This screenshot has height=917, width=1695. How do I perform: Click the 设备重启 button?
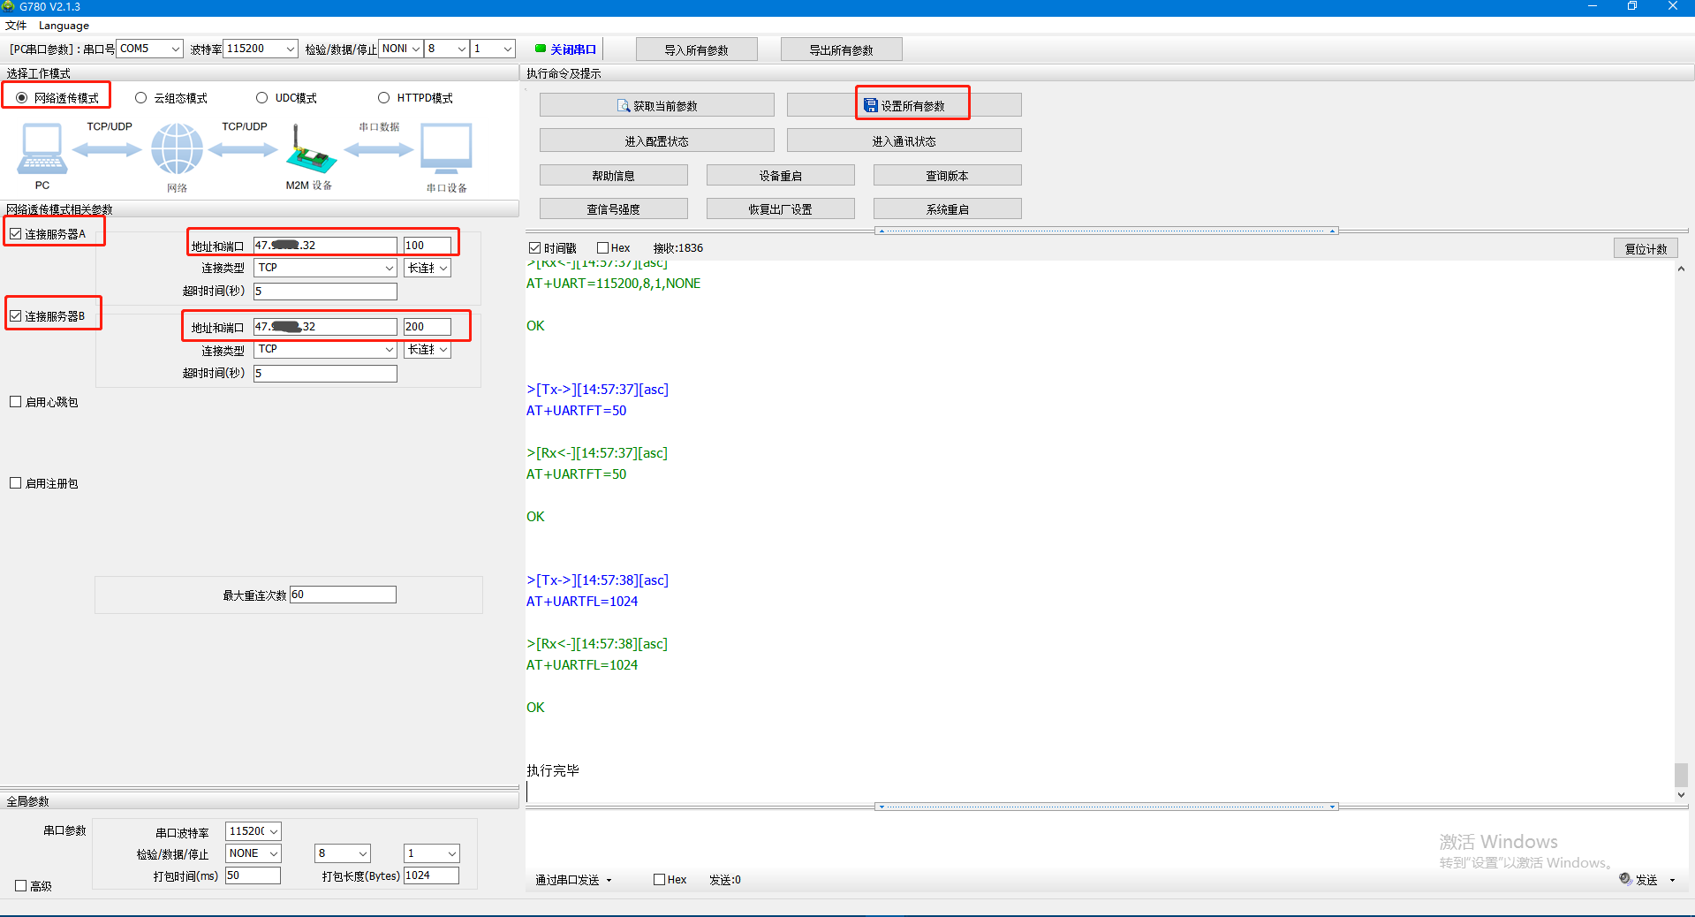click(x=780, y=176)
